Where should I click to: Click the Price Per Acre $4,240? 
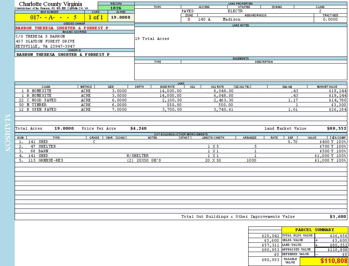138,128
